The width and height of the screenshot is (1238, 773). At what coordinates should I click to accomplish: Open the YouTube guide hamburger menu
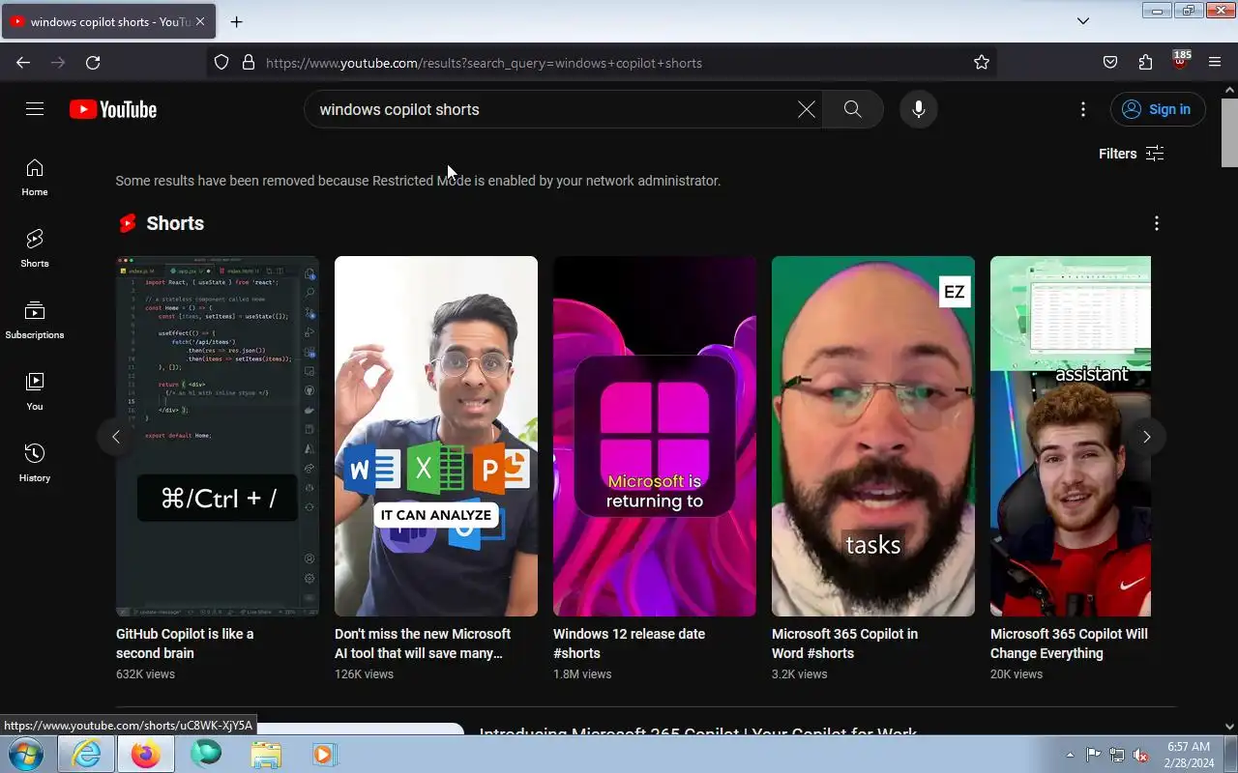point(35,109)
